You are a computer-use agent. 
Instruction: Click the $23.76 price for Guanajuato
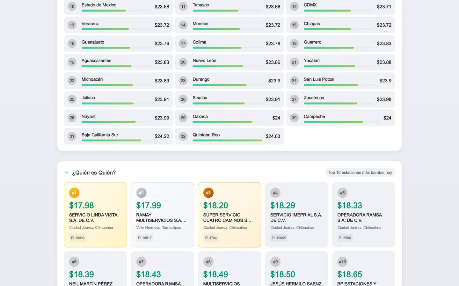(162, 44)
